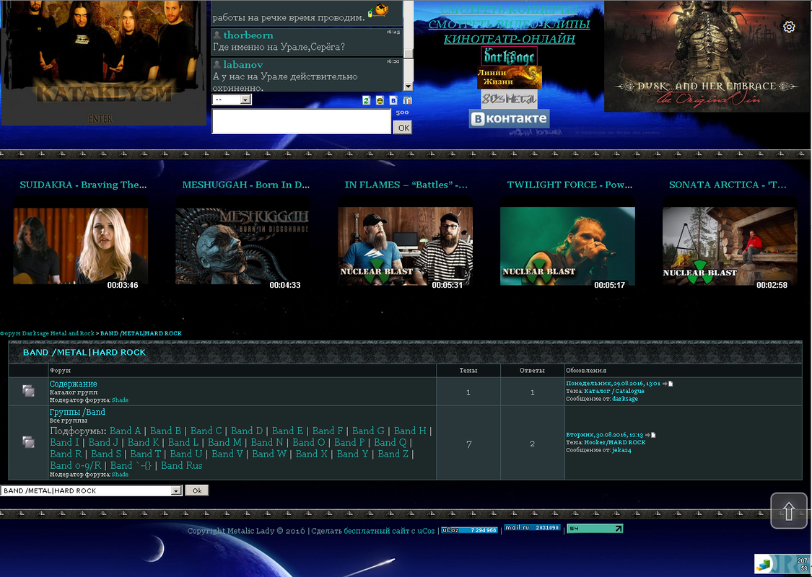Click ENTER under the Kataklysm banner
This screenshot has height=577, width=812.
click(100, 119)
